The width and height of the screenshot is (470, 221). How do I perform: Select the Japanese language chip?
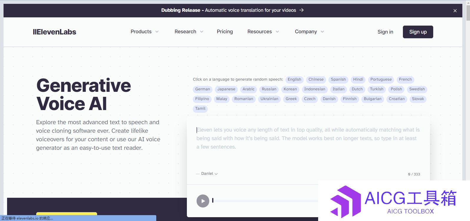point(226,89)
